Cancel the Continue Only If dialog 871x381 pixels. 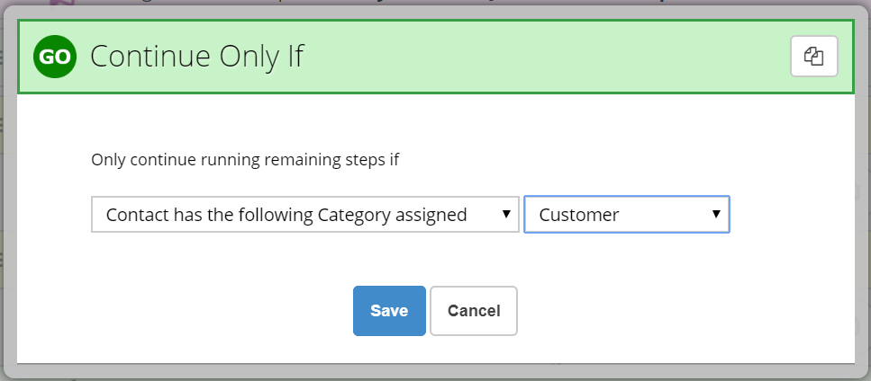coord(474,311)
